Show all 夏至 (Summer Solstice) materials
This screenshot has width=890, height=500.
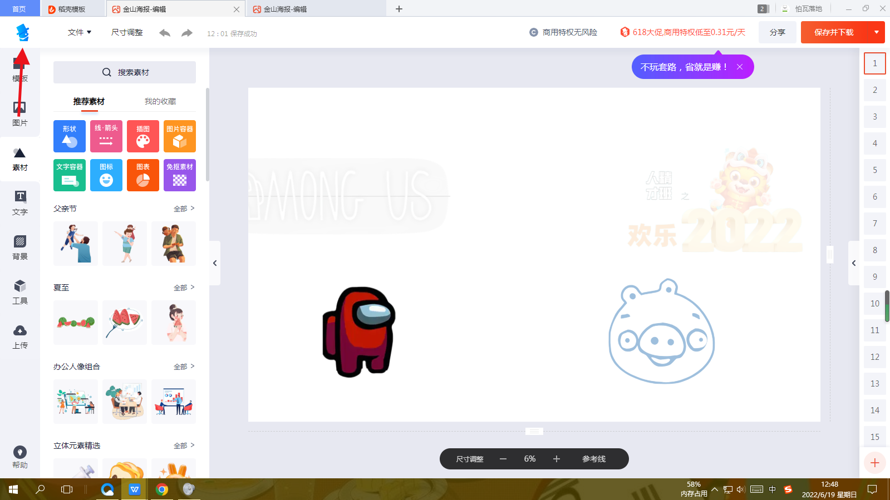[184, 288]
